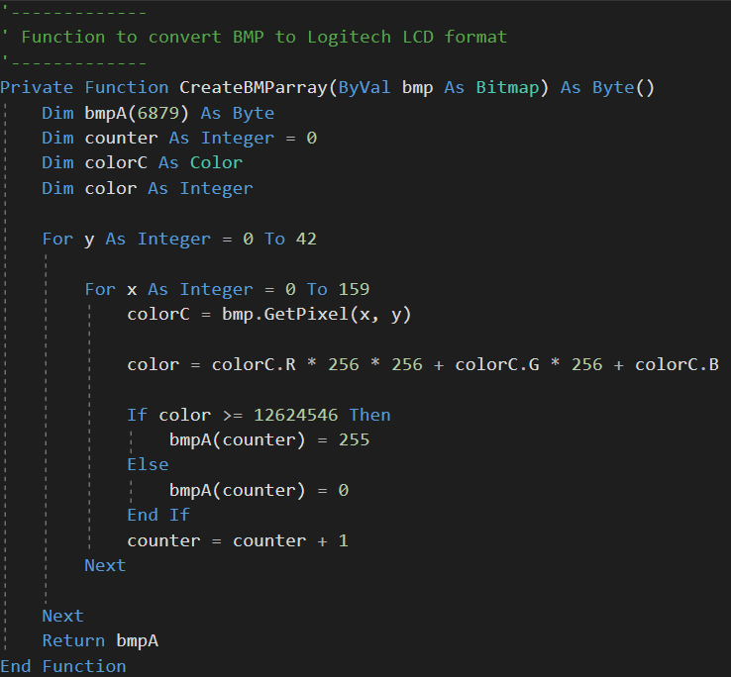Click the outer Next keyword closing the y loop
The height and width of the screenshot is (677, 731).
[x=63, y=616]
